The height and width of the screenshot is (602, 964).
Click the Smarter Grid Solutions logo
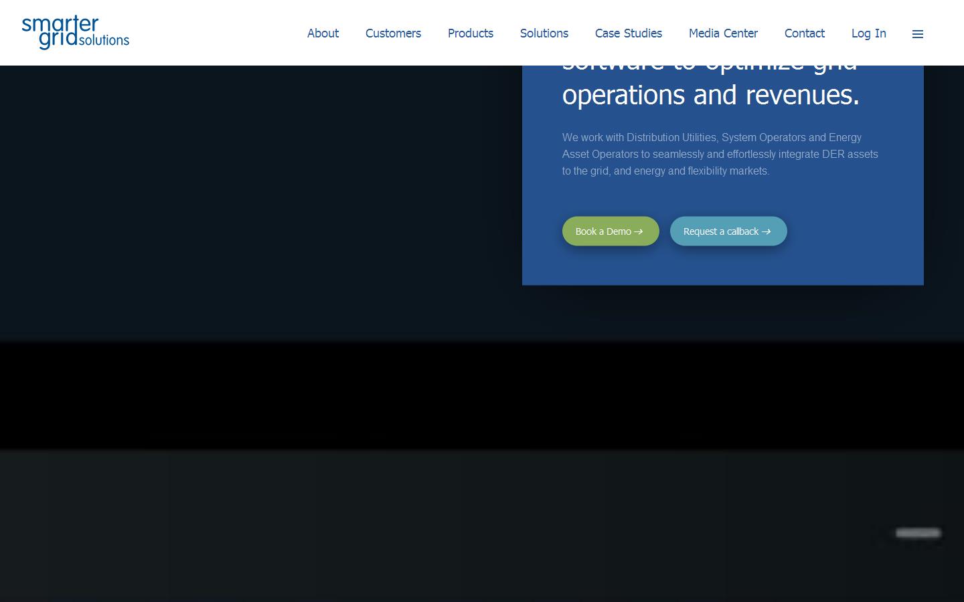coord(75,32)
